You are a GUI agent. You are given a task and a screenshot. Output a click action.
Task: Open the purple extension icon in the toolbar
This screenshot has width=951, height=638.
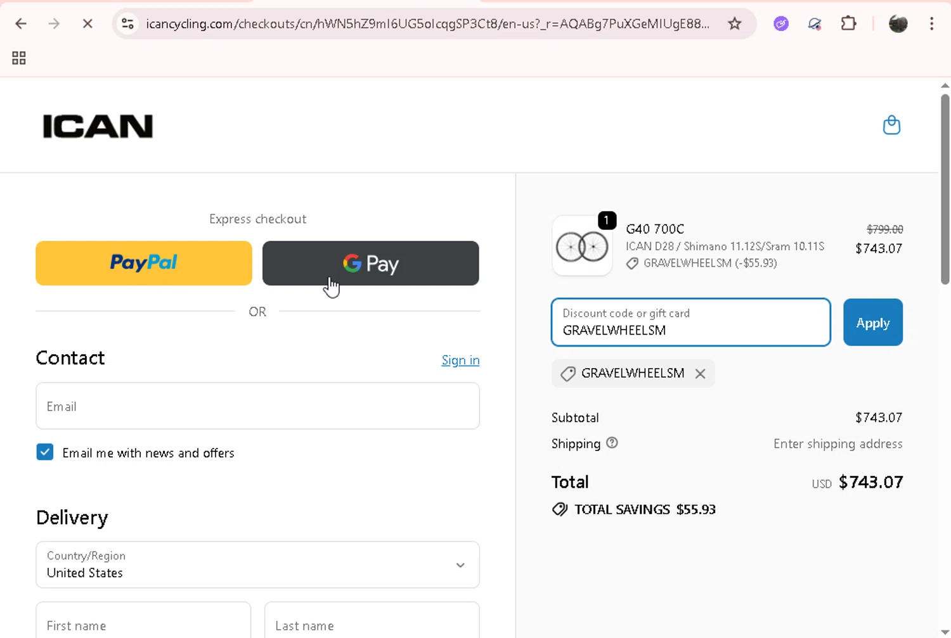pyautogui.click(x=781, y=24)
